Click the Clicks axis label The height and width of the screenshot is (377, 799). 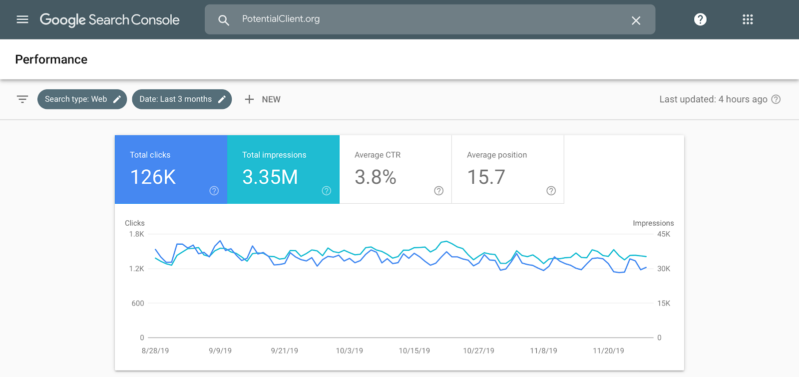click(x=135, y=223)
